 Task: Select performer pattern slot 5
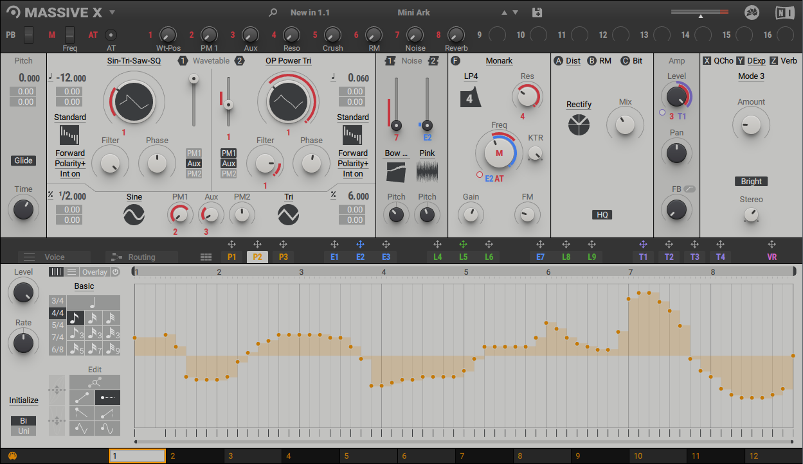click(x=368, y=456)
